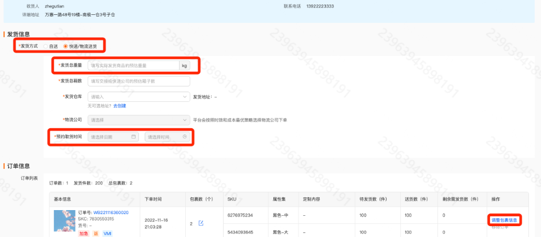This screenshot has height=237, width=541.
Task: Click the orange 返 tag
Action: (96, 234)
